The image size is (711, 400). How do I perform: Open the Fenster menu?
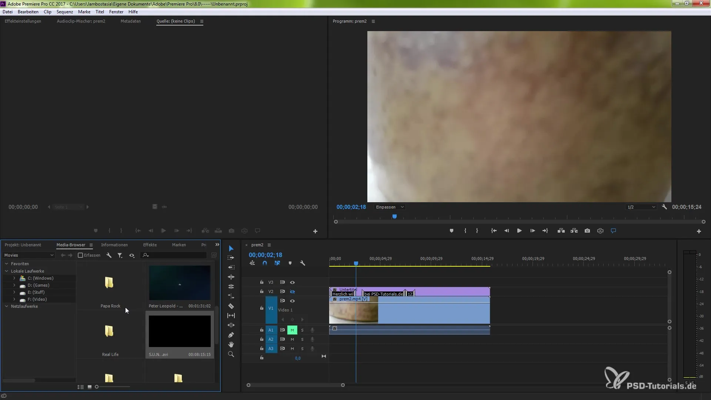click(116, 12)
